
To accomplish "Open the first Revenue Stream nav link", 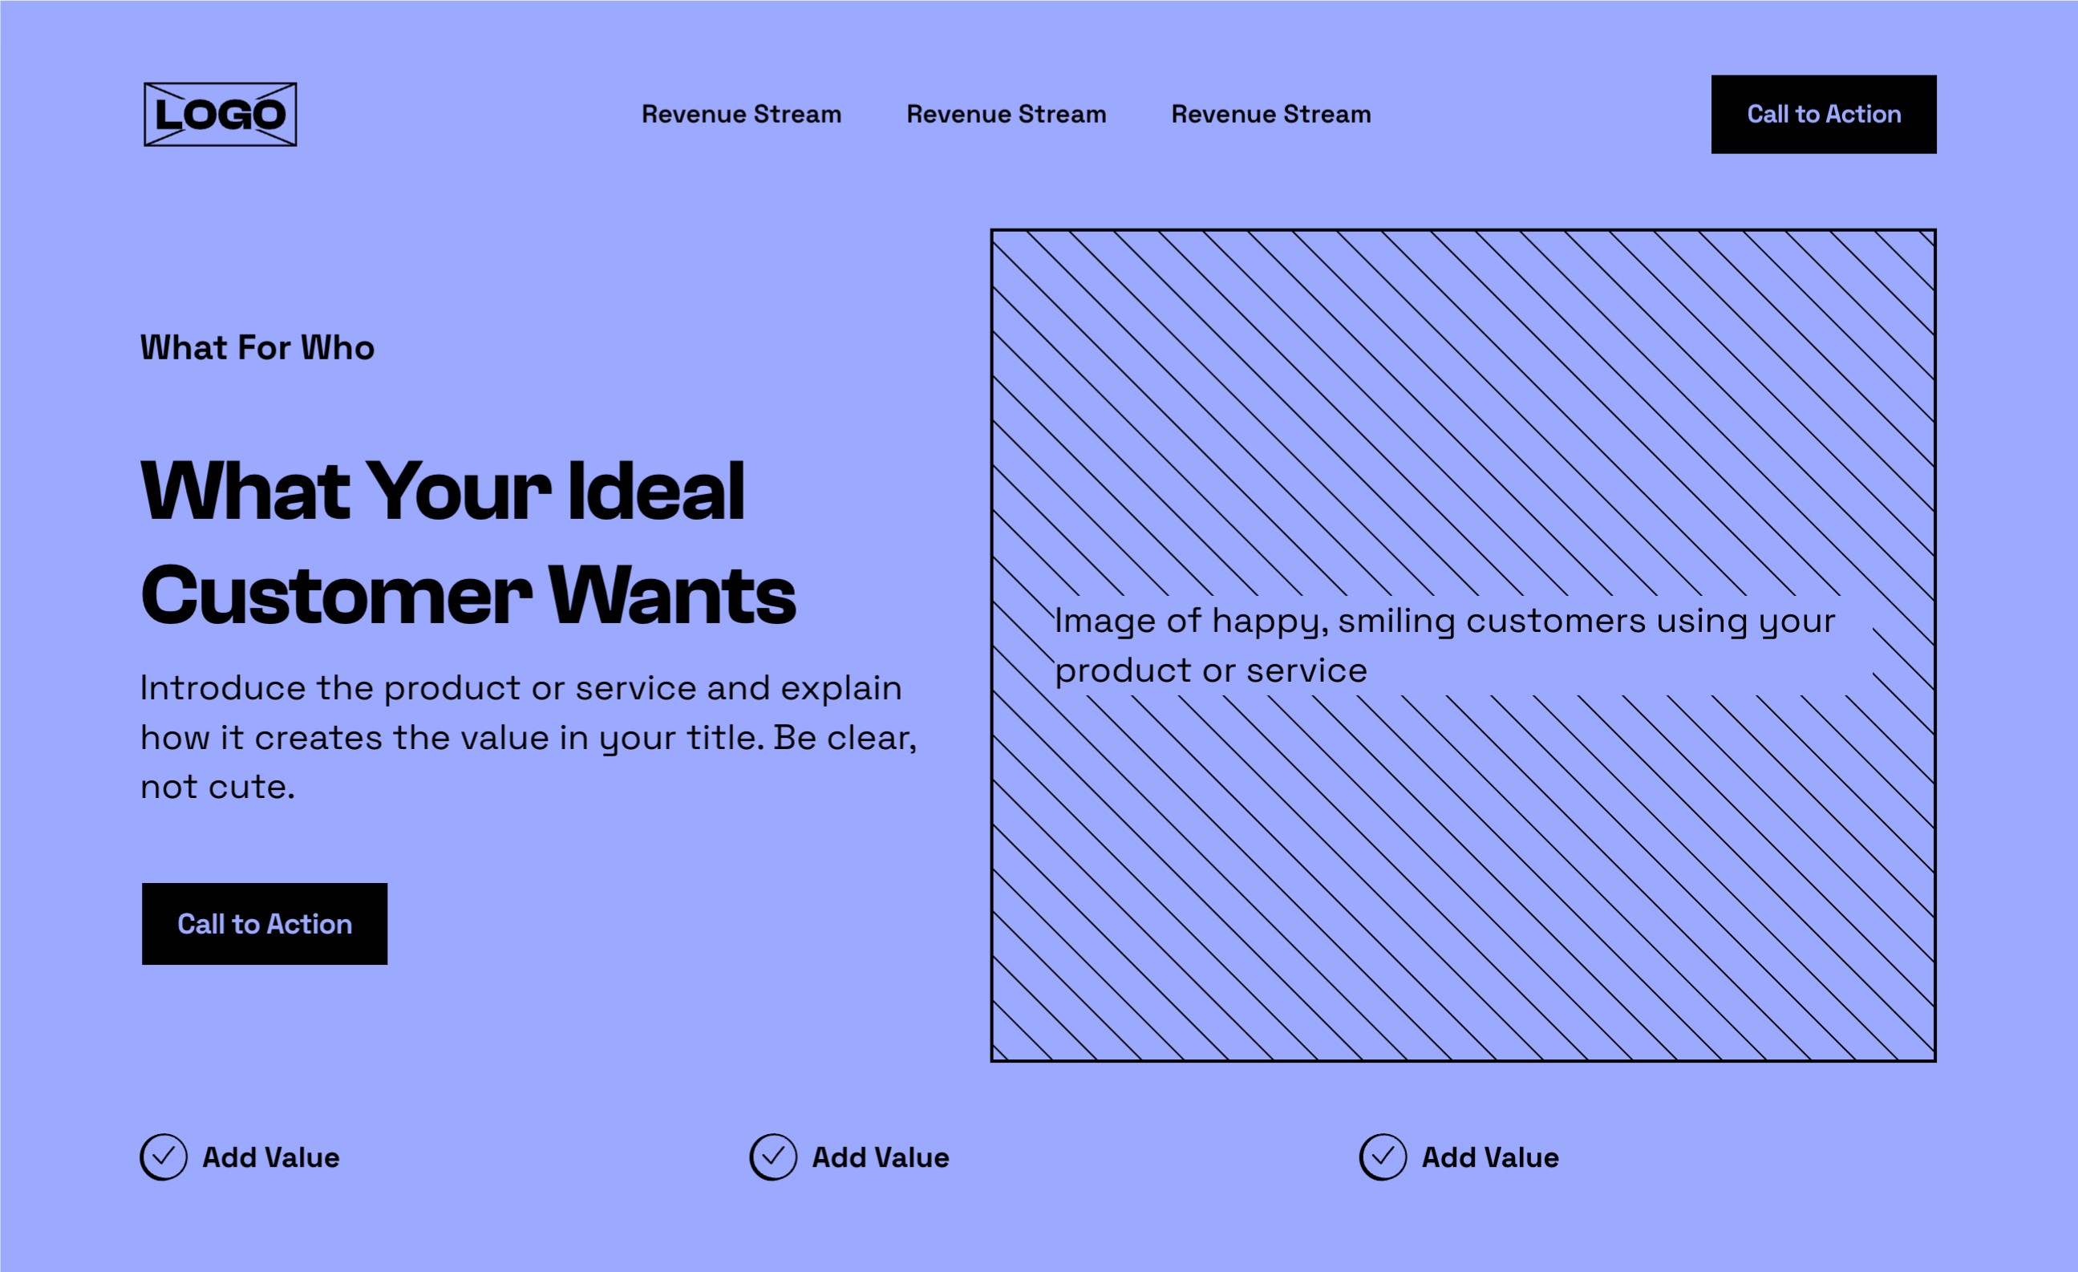I will (x=741, y=115).
